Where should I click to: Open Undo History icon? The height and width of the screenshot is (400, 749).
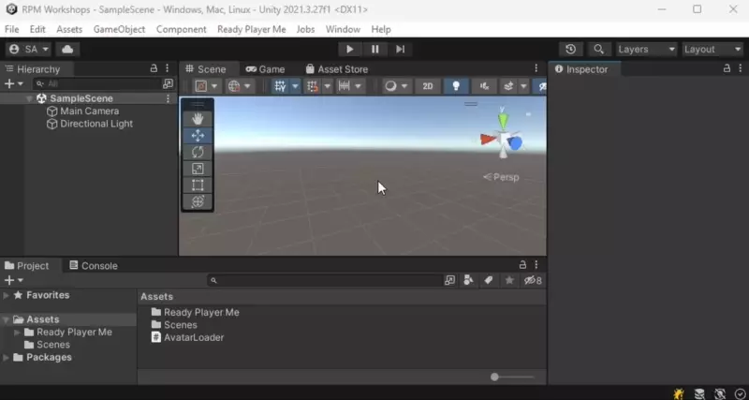click(571, 49)
